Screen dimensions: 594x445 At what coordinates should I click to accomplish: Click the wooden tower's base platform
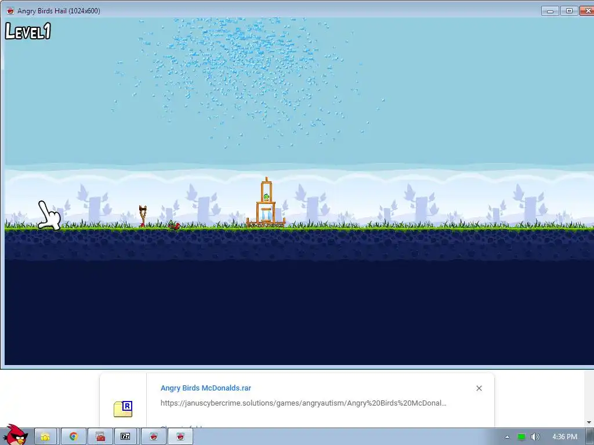pyautogui.click(x=266, y=223)
